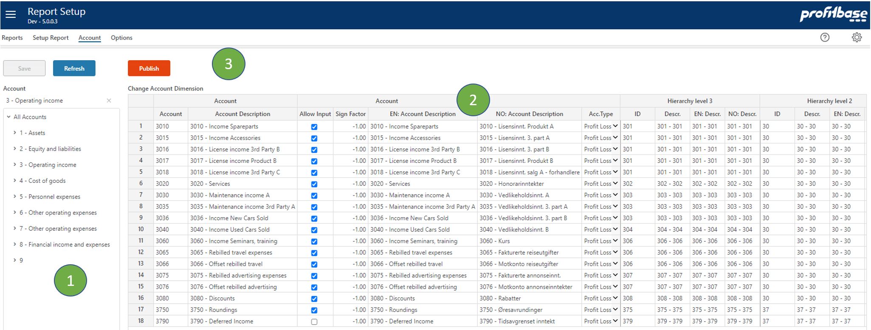Expand tree node 9

click(15, 260)
